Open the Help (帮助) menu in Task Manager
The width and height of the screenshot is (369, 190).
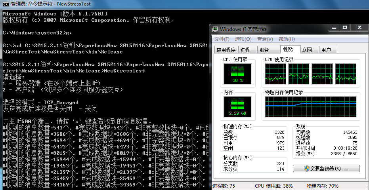tap(287, 39)
